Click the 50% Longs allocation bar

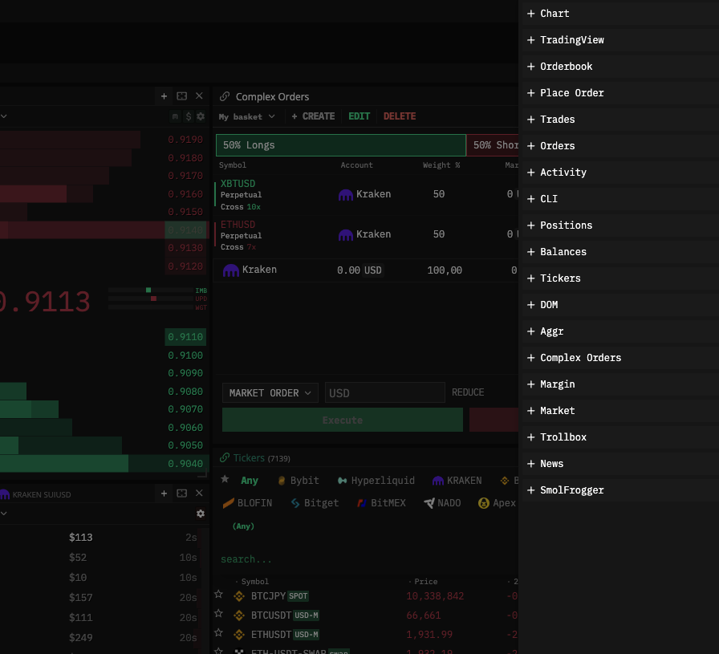point(340,145)
